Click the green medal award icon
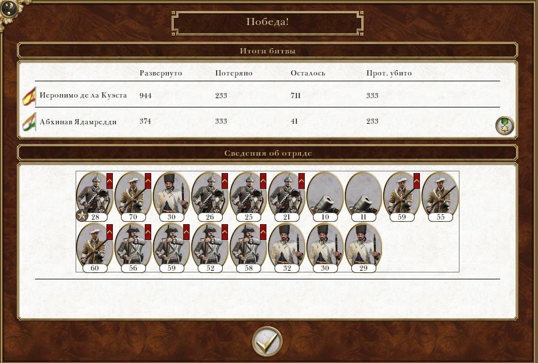 tap(504, 125)
